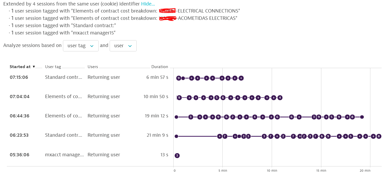Click first marker 9 in 07:15:06 session
384x174 pixels.
click(179, 78)
